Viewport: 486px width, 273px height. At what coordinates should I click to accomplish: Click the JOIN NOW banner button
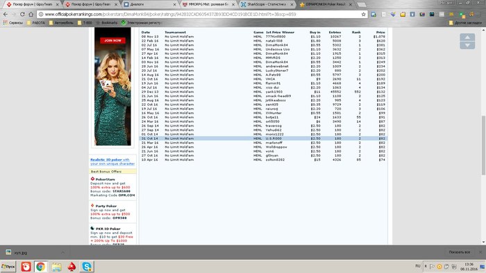point(112,40)
